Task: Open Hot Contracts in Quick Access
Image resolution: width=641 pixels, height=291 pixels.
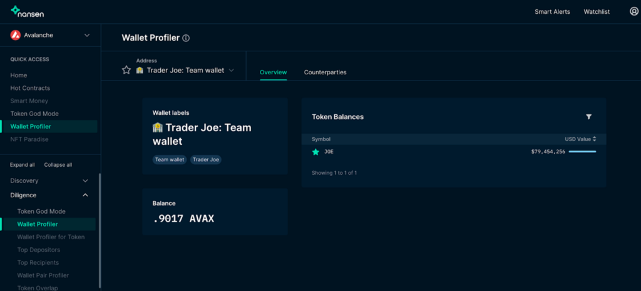Action: [x=30, y=88]
